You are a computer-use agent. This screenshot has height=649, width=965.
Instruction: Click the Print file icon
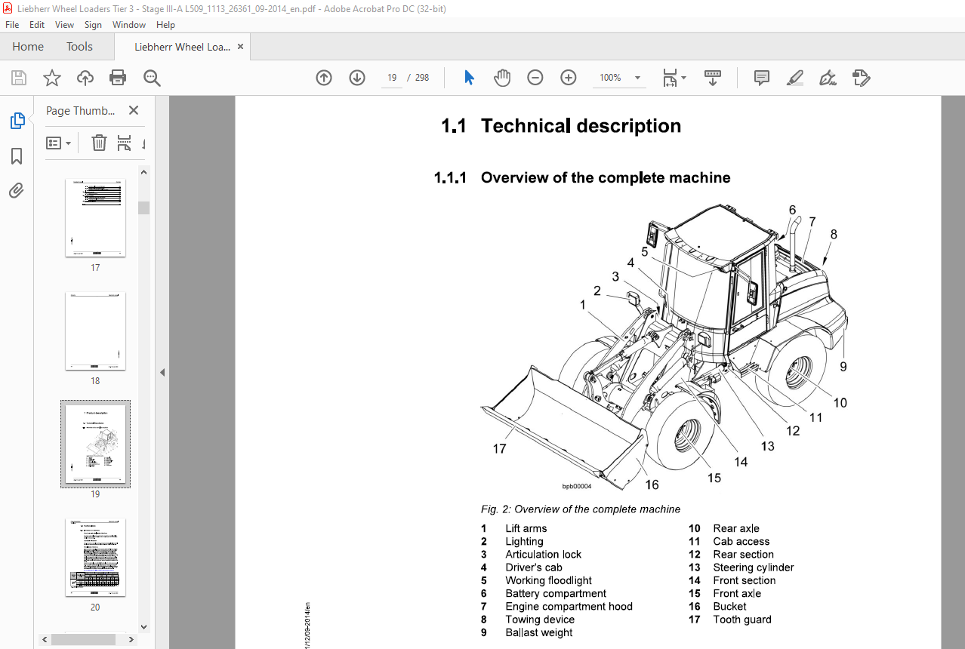[x=118, y=78]
